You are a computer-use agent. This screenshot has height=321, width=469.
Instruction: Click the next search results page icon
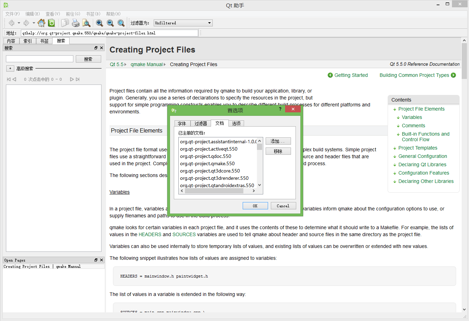point(72,79)
